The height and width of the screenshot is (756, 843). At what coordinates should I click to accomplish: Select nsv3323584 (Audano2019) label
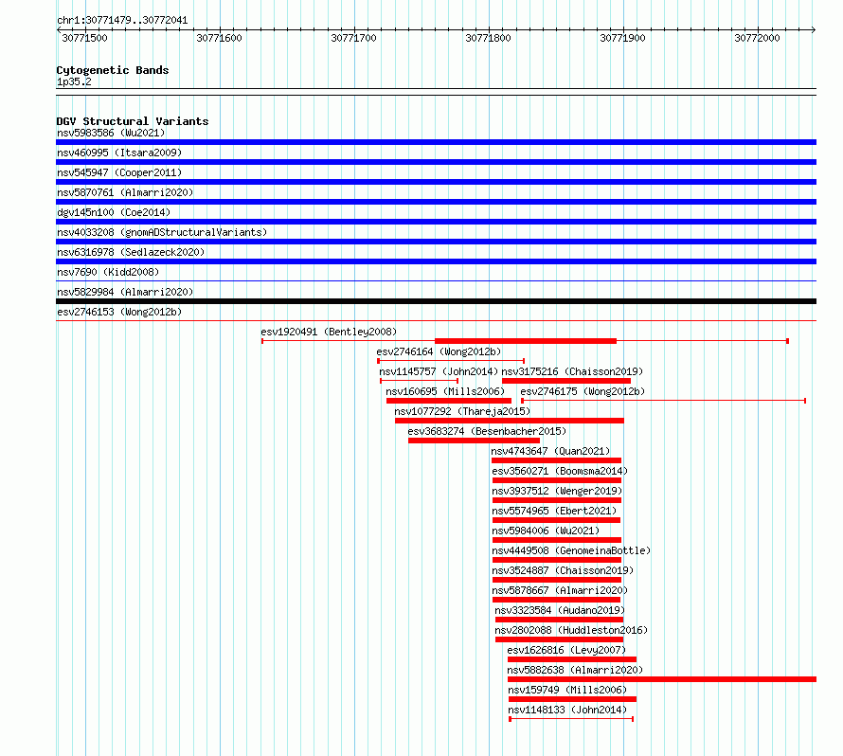click(x=560, y=610)
